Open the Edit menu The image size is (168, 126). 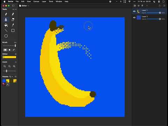point(23,1)
